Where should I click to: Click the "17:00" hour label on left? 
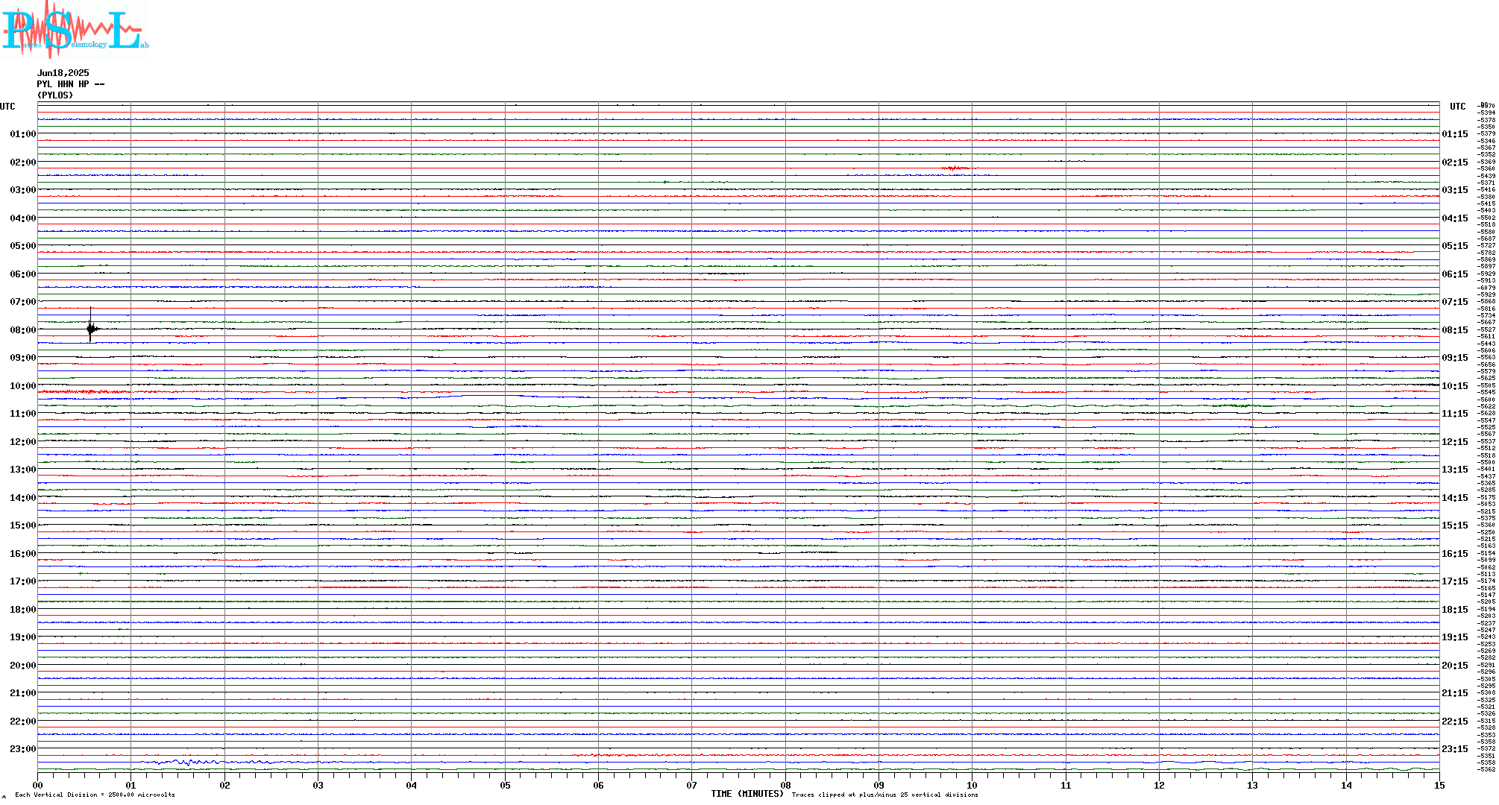(23, 581)
